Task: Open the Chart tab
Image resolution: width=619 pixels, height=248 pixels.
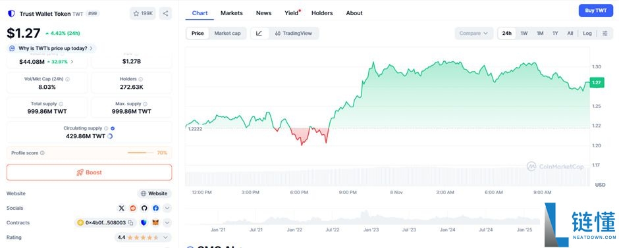Action: tap(200, 13)
